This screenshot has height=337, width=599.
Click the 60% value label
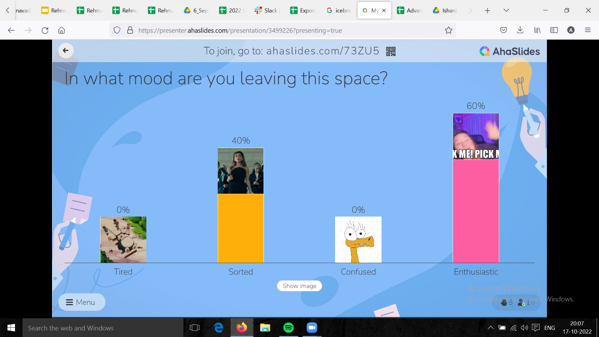click(x=476, y=106)
